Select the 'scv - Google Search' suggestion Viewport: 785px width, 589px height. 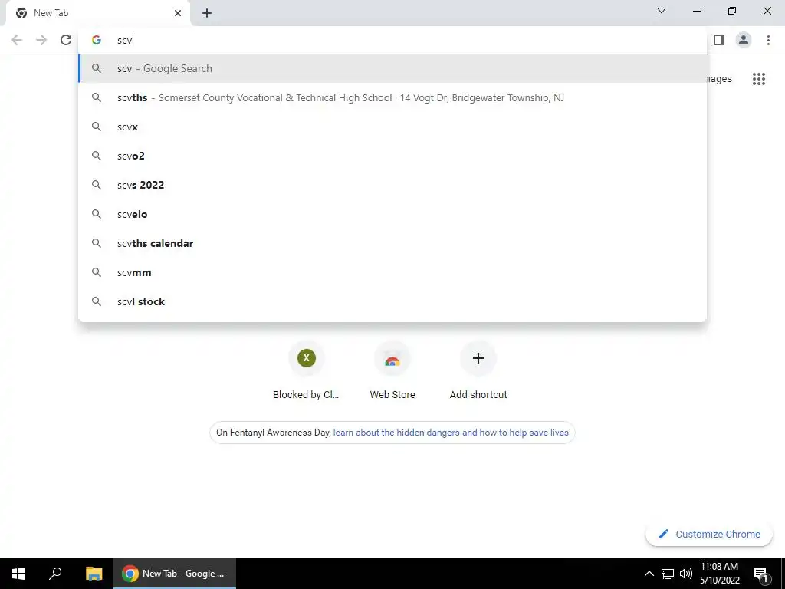point(392,68)
